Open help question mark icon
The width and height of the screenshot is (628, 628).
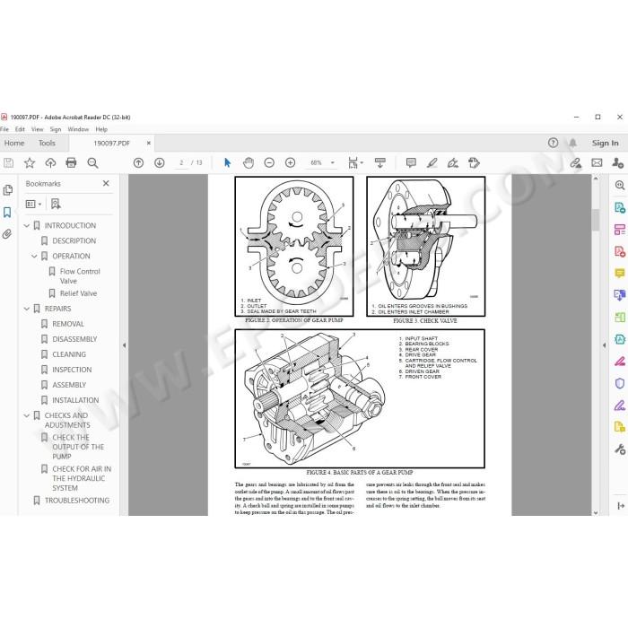click(554, 143)
